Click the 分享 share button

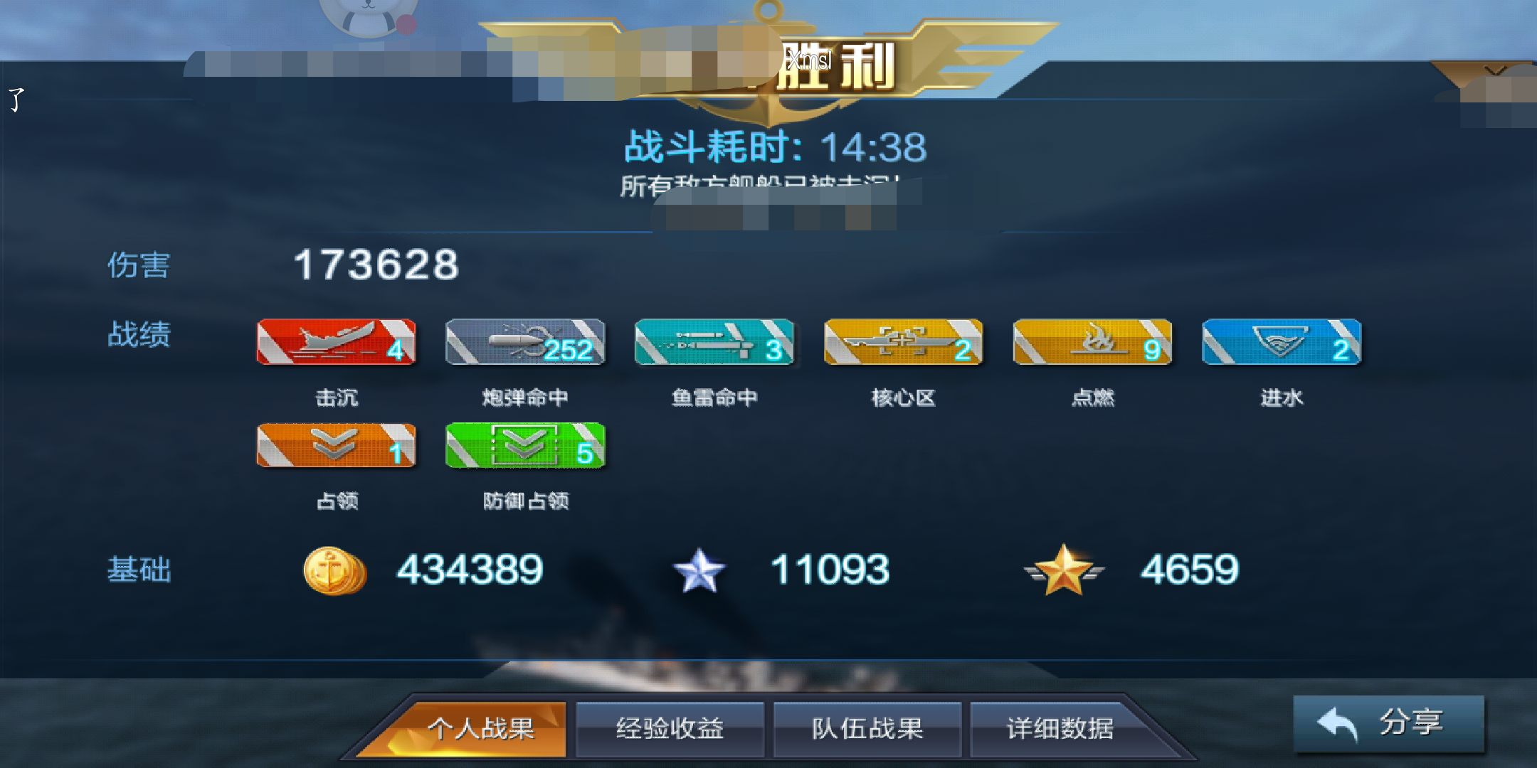point(1389,723)
